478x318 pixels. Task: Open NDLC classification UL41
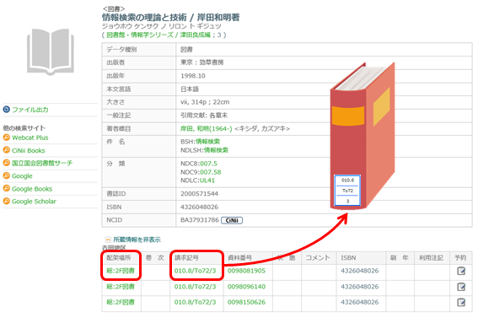coord(207,181)
